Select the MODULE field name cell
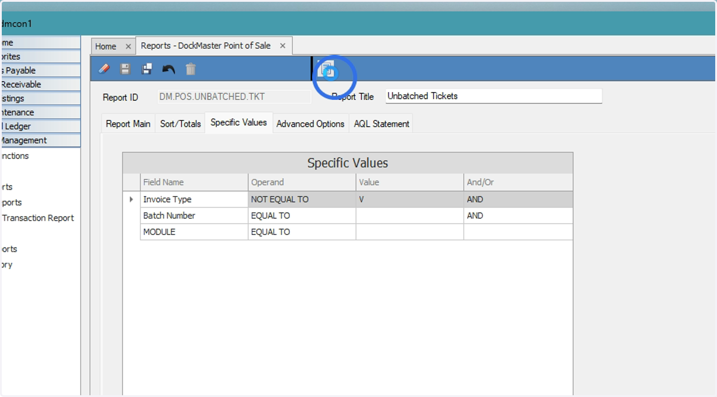 point(194,232)
